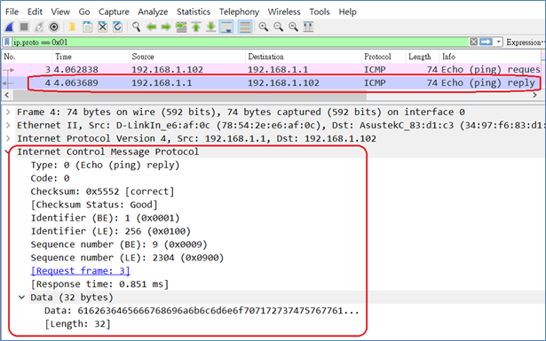Open the Analyze menu
This screenshot has width=546, height=341.
tap(153, 12)
